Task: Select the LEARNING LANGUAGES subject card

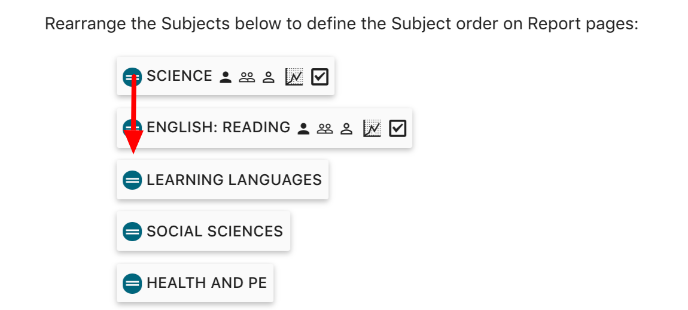Action: (x=234, y=180)
